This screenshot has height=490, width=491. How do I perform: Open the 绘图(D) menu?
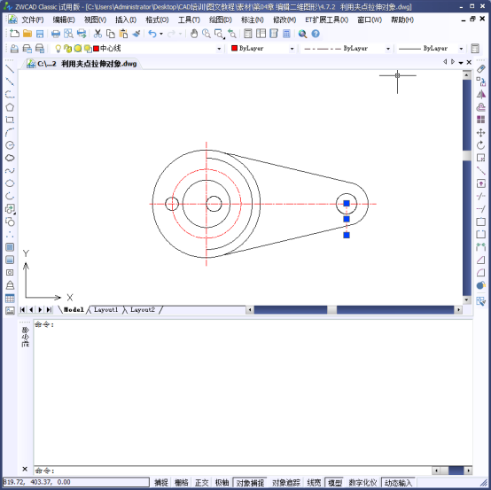pyautogui.click(x=221, y=19)
